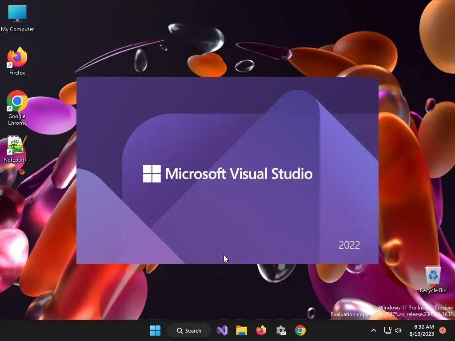455x341 pixels.
Task: Open the volume speaker icon
Action: point(398,330)
